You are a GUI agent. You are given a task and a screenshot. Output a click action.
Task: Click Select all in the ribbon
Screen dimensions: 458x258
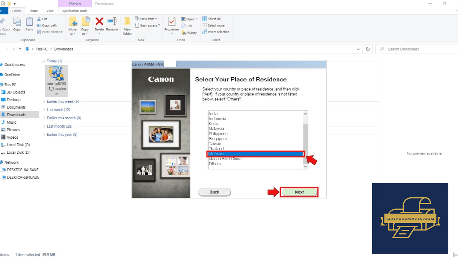pyautogui.click(x=211, y=19)
